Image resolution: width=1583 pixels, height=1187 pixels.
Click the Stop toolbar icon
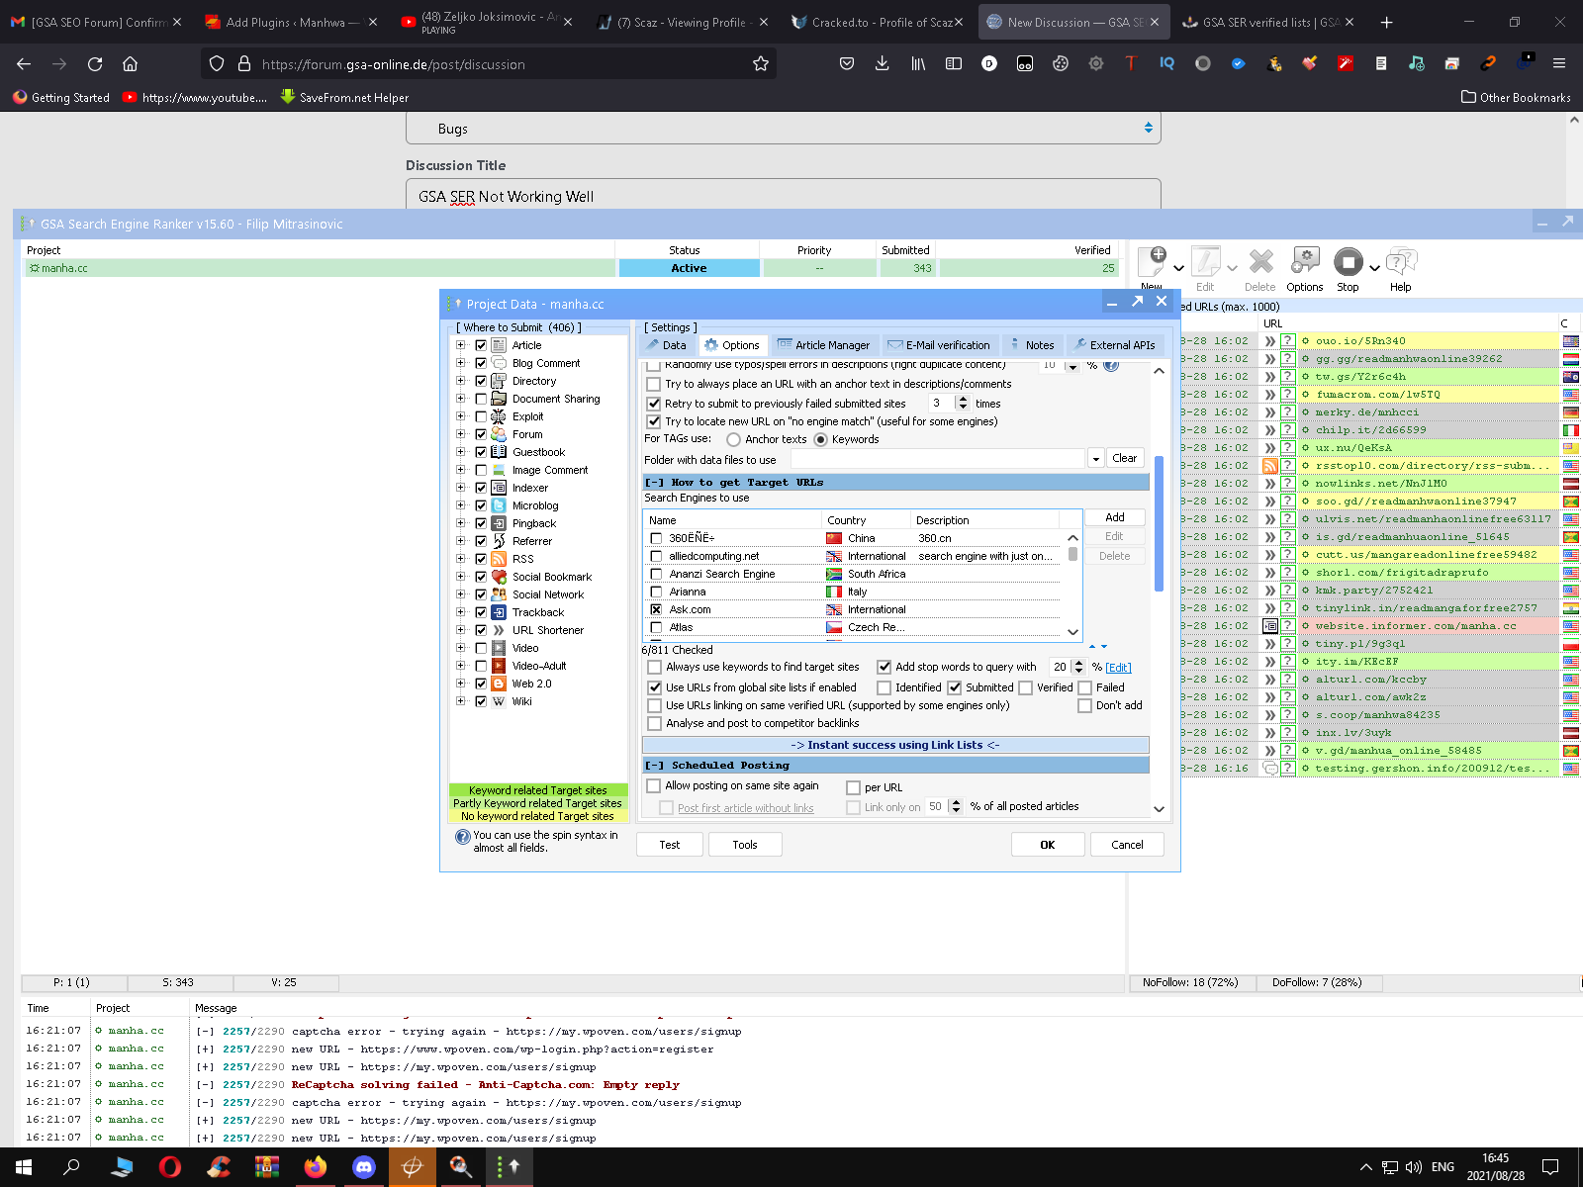[1349, 261]
